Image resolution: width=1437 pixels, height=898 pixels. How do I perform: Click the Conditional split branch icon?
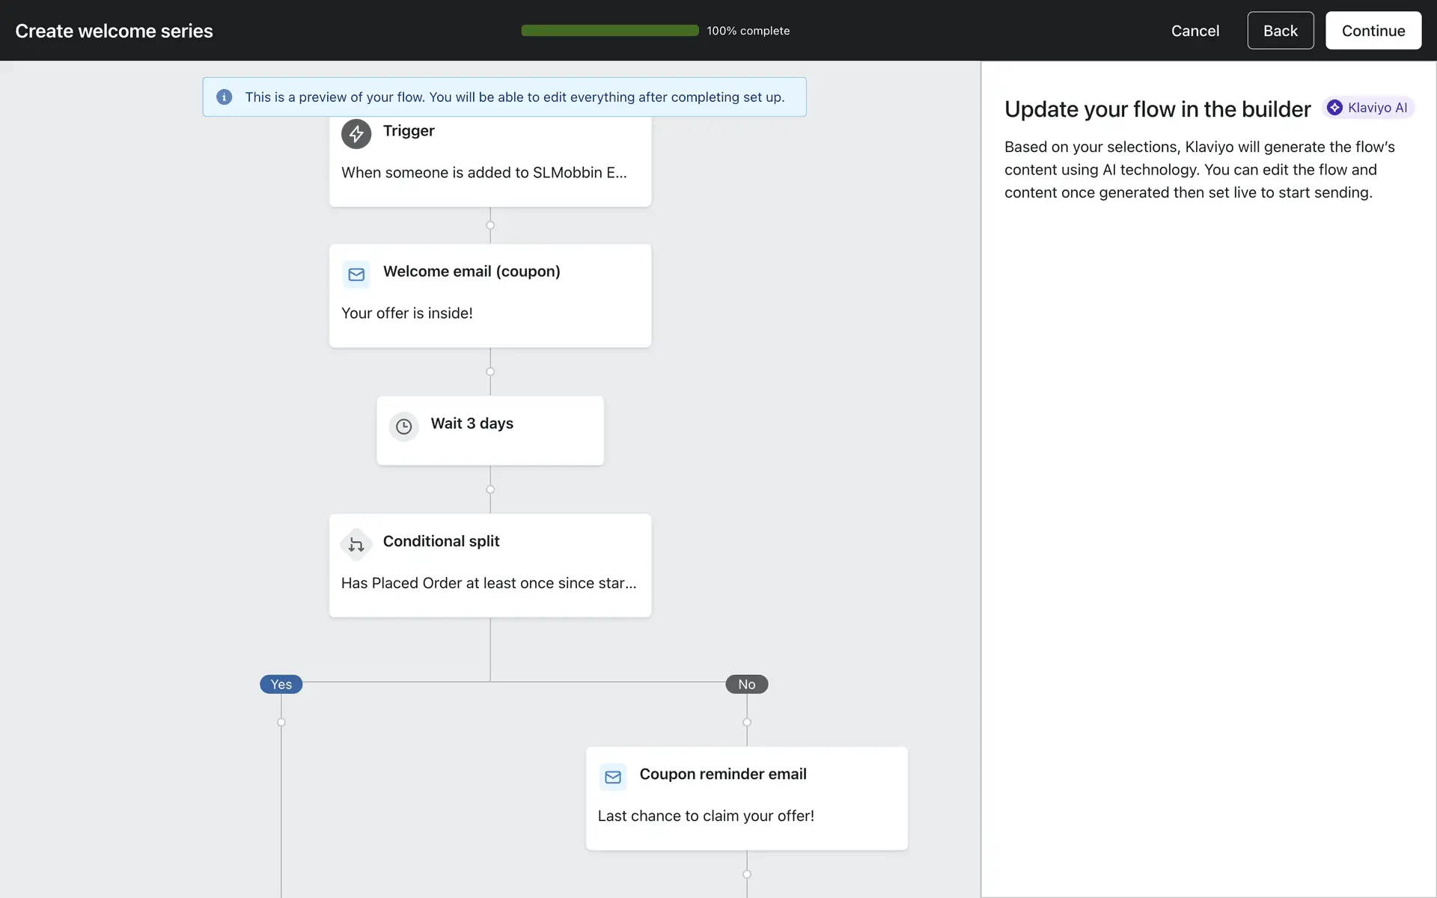(x=356, y=545)
